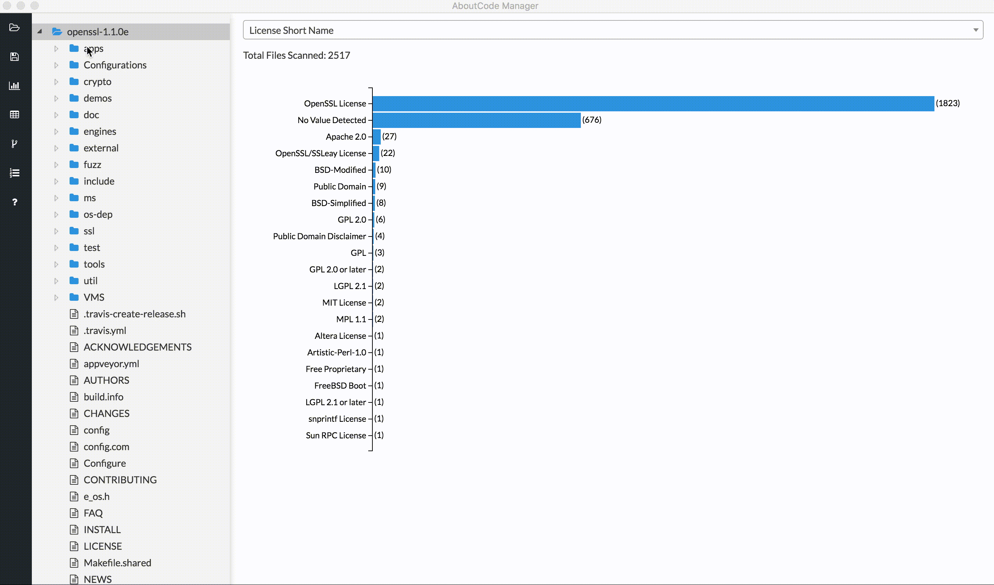Select the ACKNOWLEDGEMENTS file
The width and height of the screenshot is (994, 585).
click(x=137, y=347)
